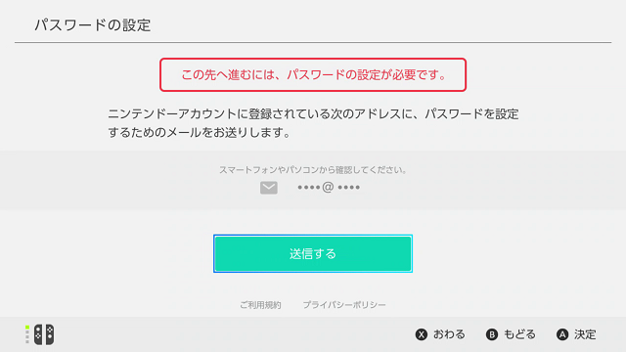The width and height of the screenshot is (626, 352).
Task: Click the green player indicator light
Action: [27, 328]
